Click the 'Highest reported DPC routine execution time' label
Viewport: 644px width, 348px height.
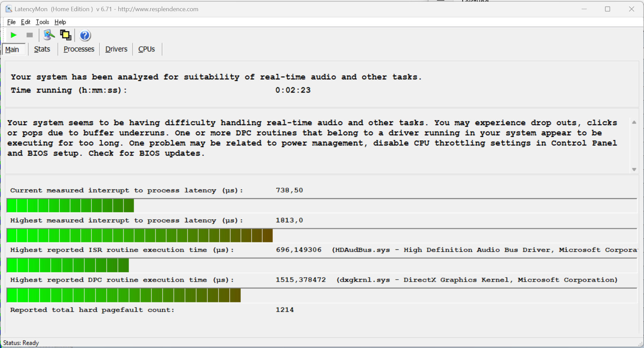coord(122,280)
